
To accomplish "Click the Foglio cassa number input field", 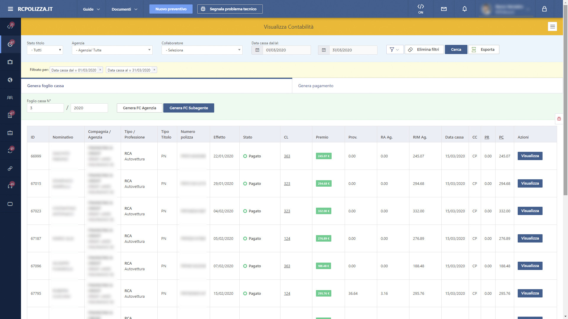I will point(45,108).
